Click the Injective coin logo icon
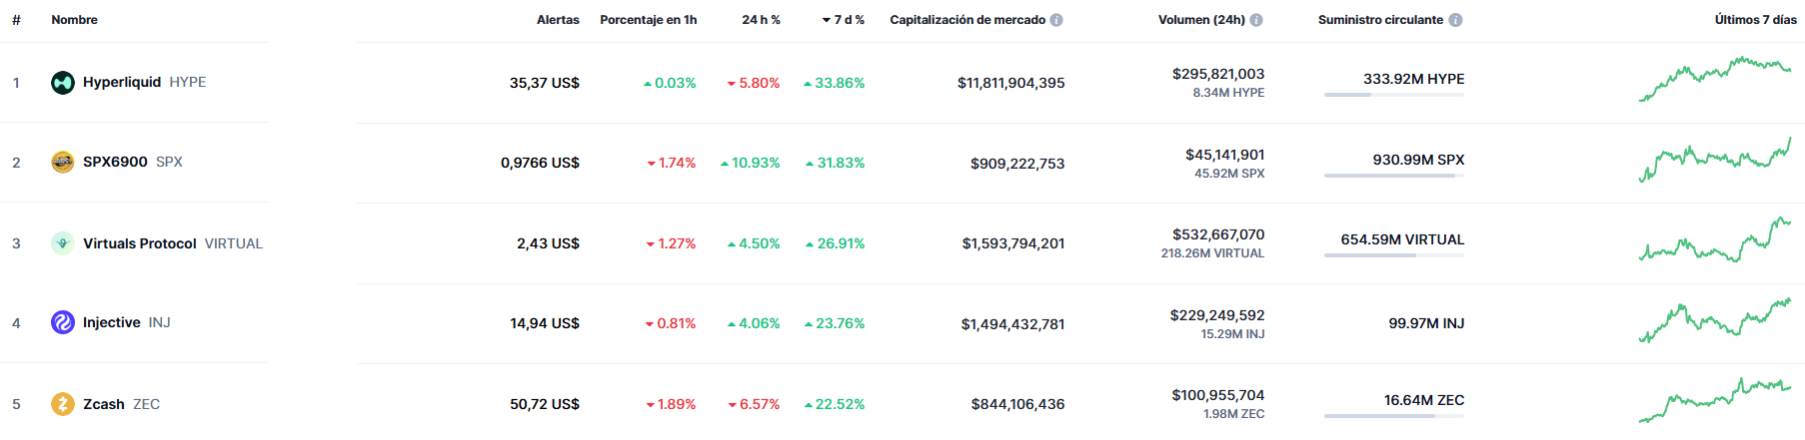Screen dimensions: 1805x440 [x=62, y=323]
